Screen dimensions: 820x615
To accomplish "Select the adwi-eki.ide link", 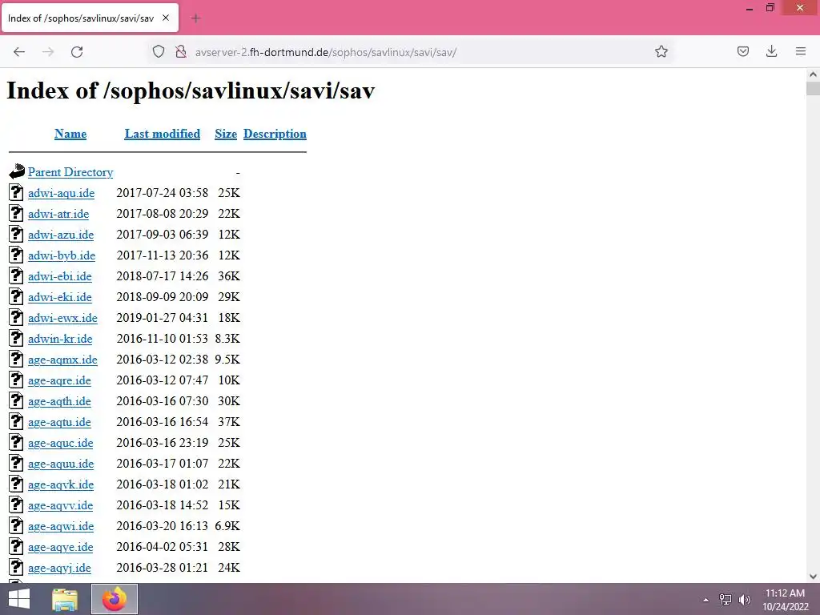I will coord(59,297).
